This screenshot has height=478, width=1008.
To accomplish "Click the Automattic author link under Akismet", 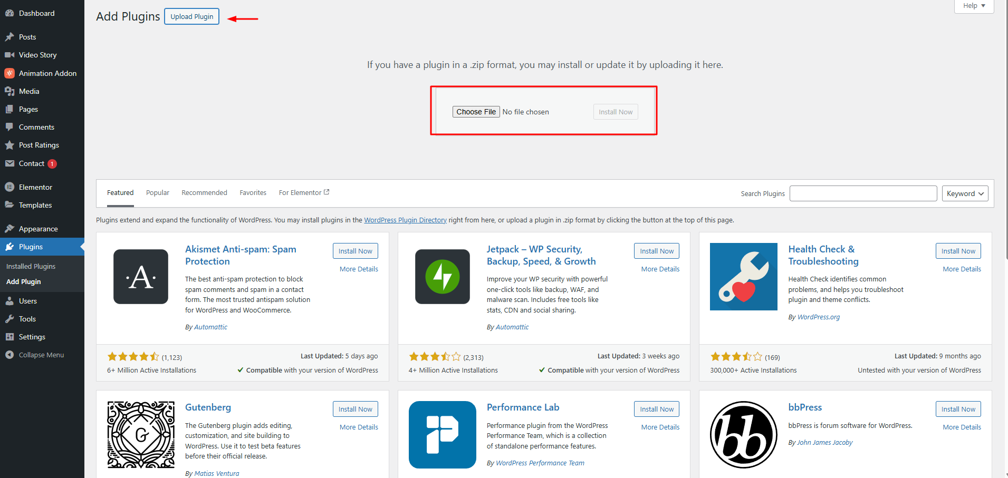I will tap(210, 327).
